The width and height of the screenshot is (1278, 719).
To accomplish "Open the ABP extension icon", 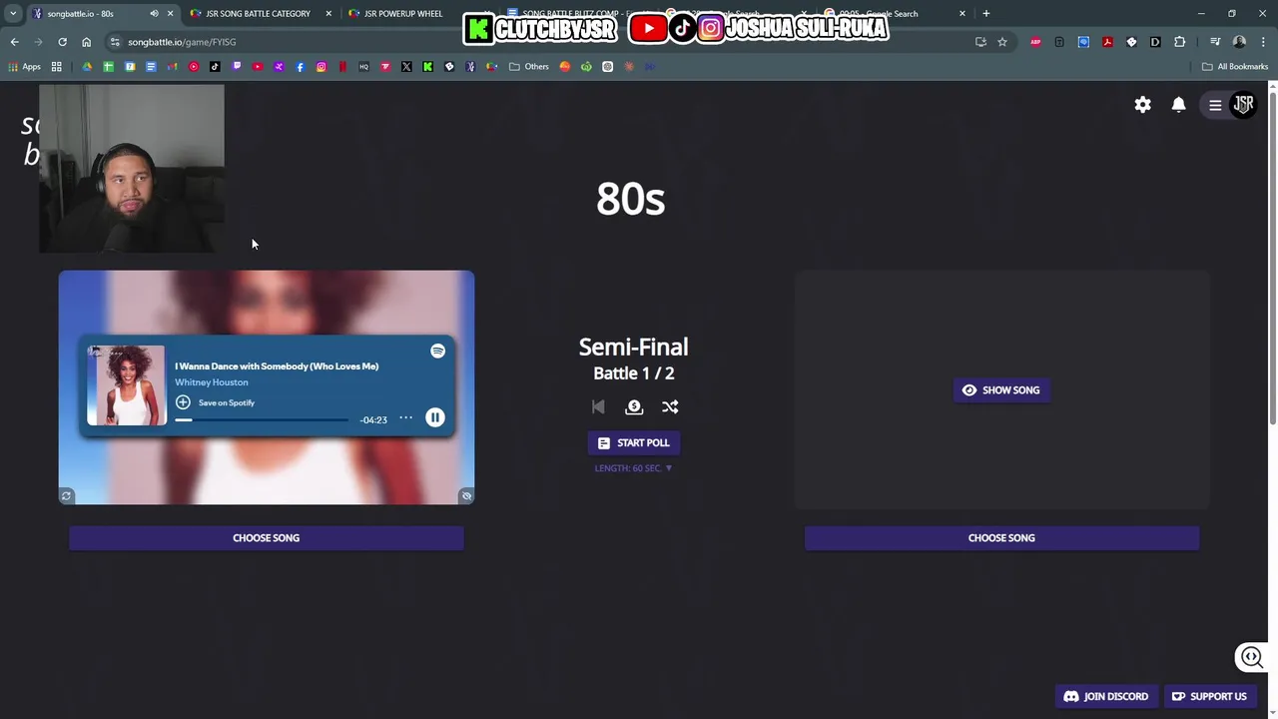I will click(1035, 42).
